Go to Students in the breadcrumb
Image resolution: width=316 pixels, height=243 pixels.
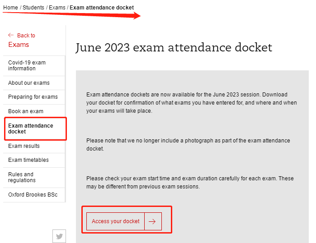[x=33, y=8]
